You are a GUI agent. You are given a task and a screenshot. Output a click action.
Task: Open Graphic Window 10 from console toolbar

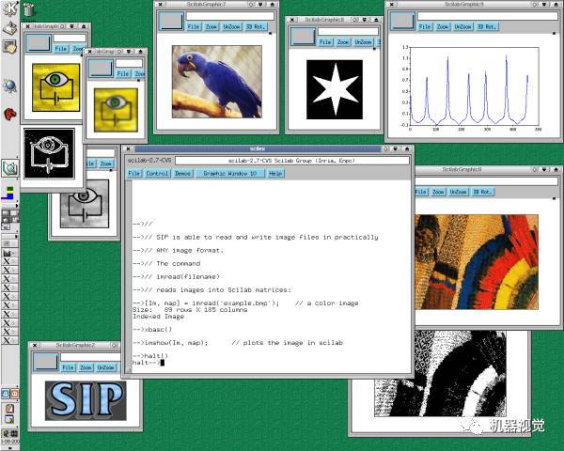229,174
